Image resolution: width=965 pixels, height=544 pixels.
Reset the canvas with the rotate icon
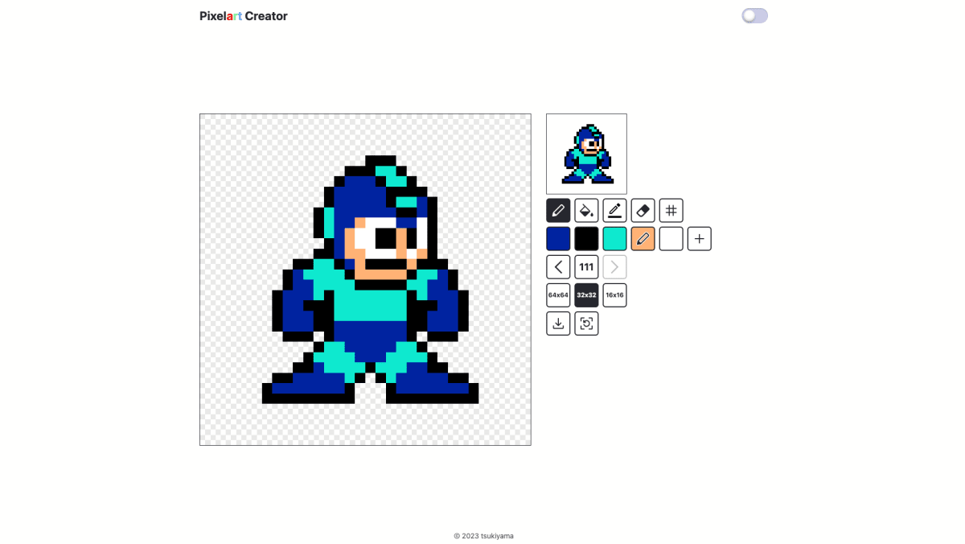pos(586,324)
